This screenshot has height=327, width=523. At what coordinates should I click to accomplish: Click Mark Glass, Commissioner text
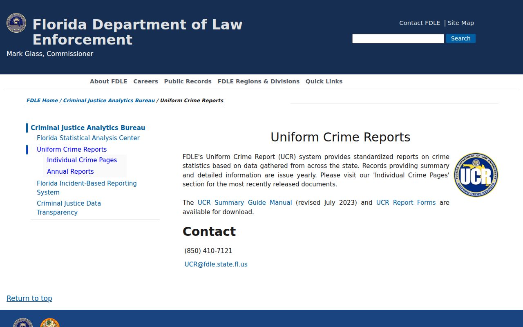(50, 54)
